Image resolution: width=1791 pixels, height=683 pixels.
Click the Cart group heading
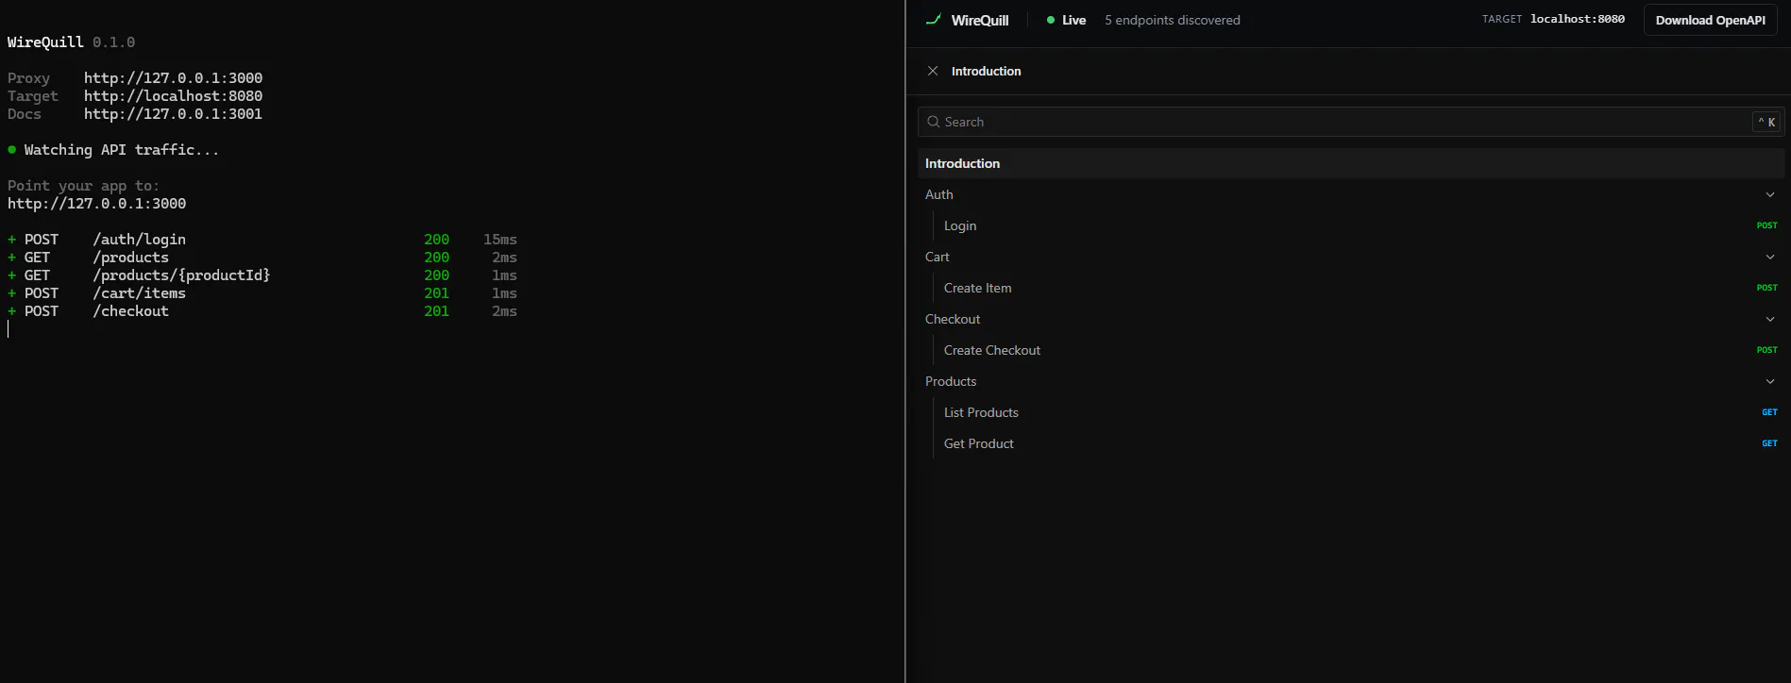tap(938, 257)
